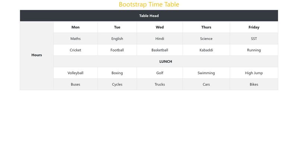Viewport: 298px width, 168px height.
Task: Select the Cricket cell
Action: coord(75,50)
